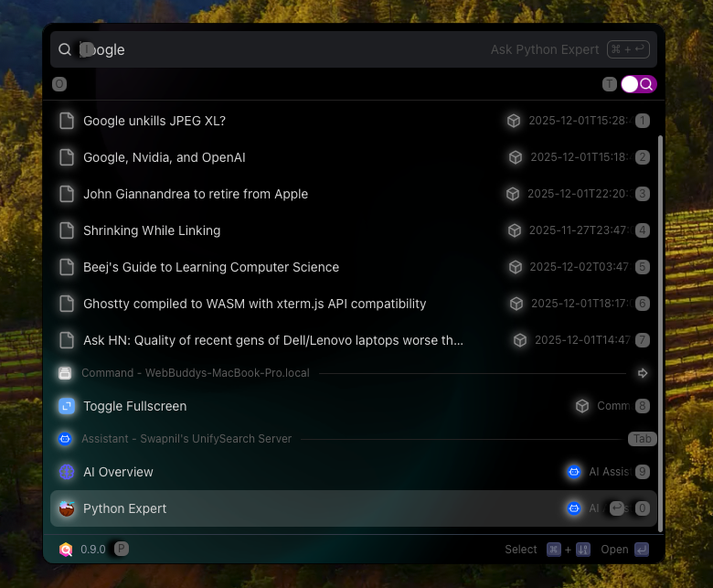Click cube icon on Google unkills JPEG XL row

click(x=514, y=121)
